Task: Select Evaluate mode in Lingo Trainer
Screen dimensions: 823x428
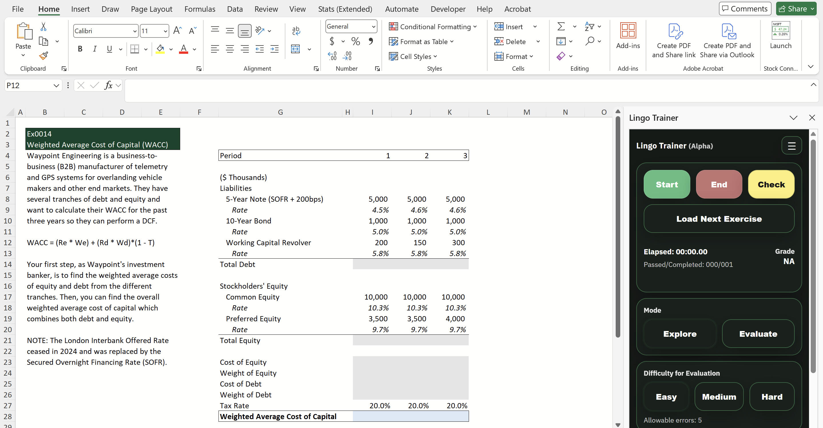Action: pos(758,334)
